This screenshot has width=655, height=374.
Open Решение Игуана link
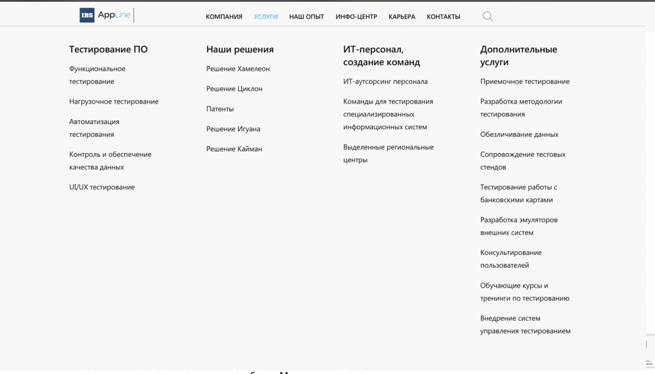coord(233,129)
